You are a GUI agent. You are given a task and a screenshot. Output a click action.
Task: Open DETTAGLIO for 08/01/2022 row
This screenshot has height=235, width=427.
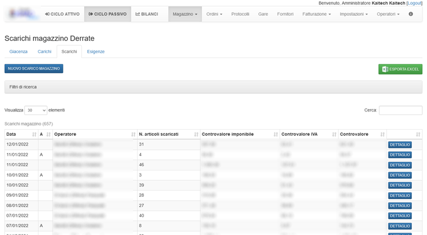(x=400, y=206)
